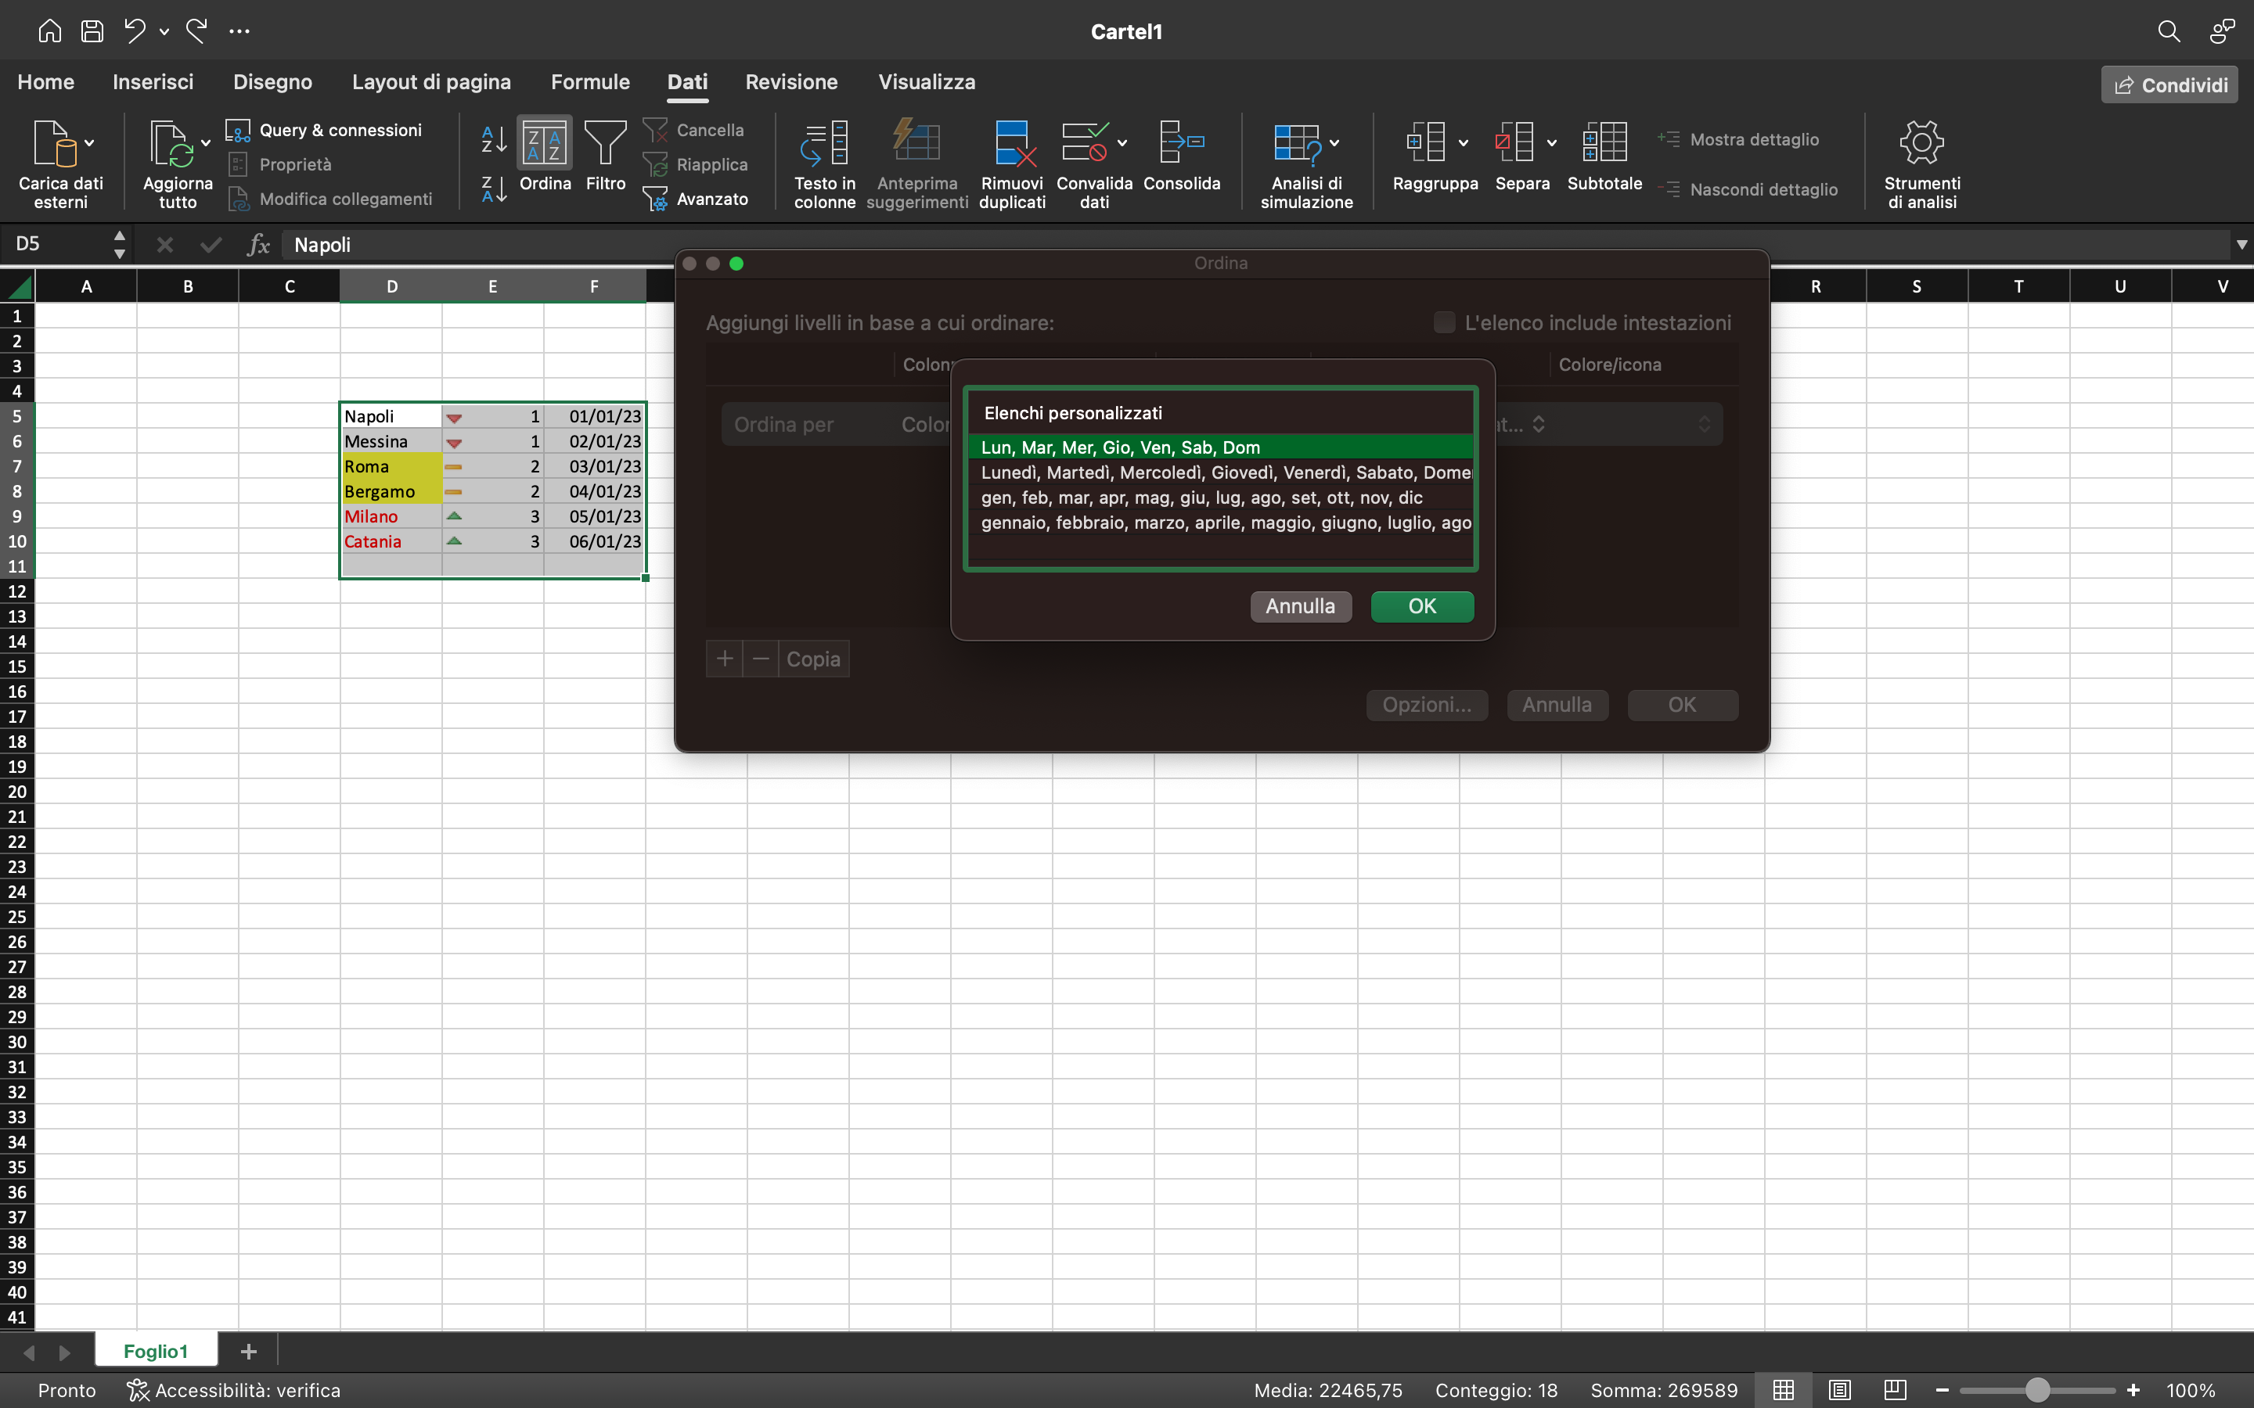Switch to the Formule ribbon tab

click(589, 82)
